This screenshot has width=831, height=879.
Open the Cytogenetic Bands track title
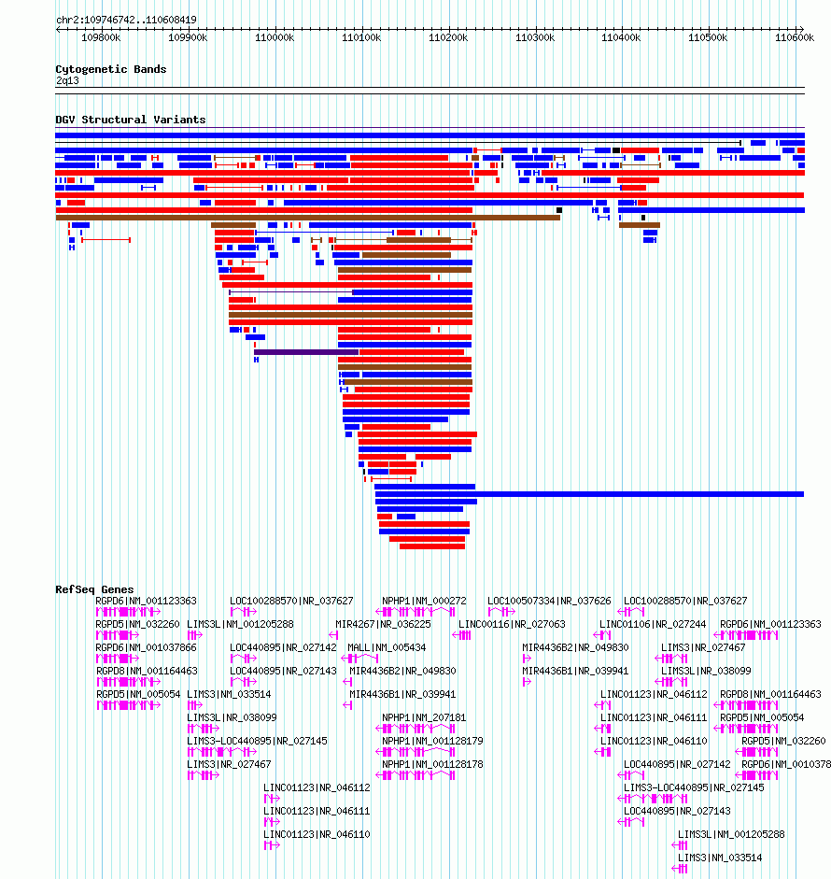click(111, 69)
